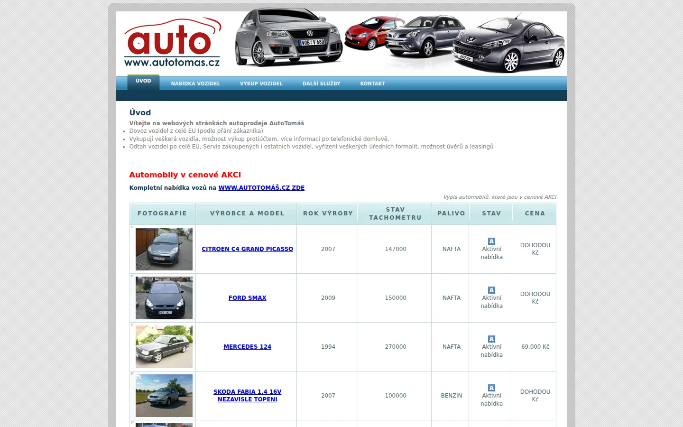
Task: Click the FOTOGRAFIE column header
Action: pyautogui.click(x=162, y=213)
